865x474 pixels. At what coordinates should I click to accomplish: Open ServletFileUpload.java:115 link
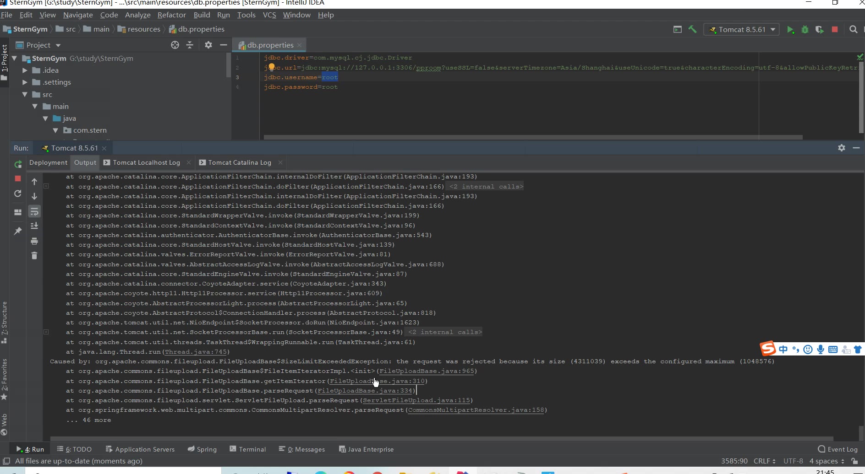pyautogui.click(x=416, y=400)
